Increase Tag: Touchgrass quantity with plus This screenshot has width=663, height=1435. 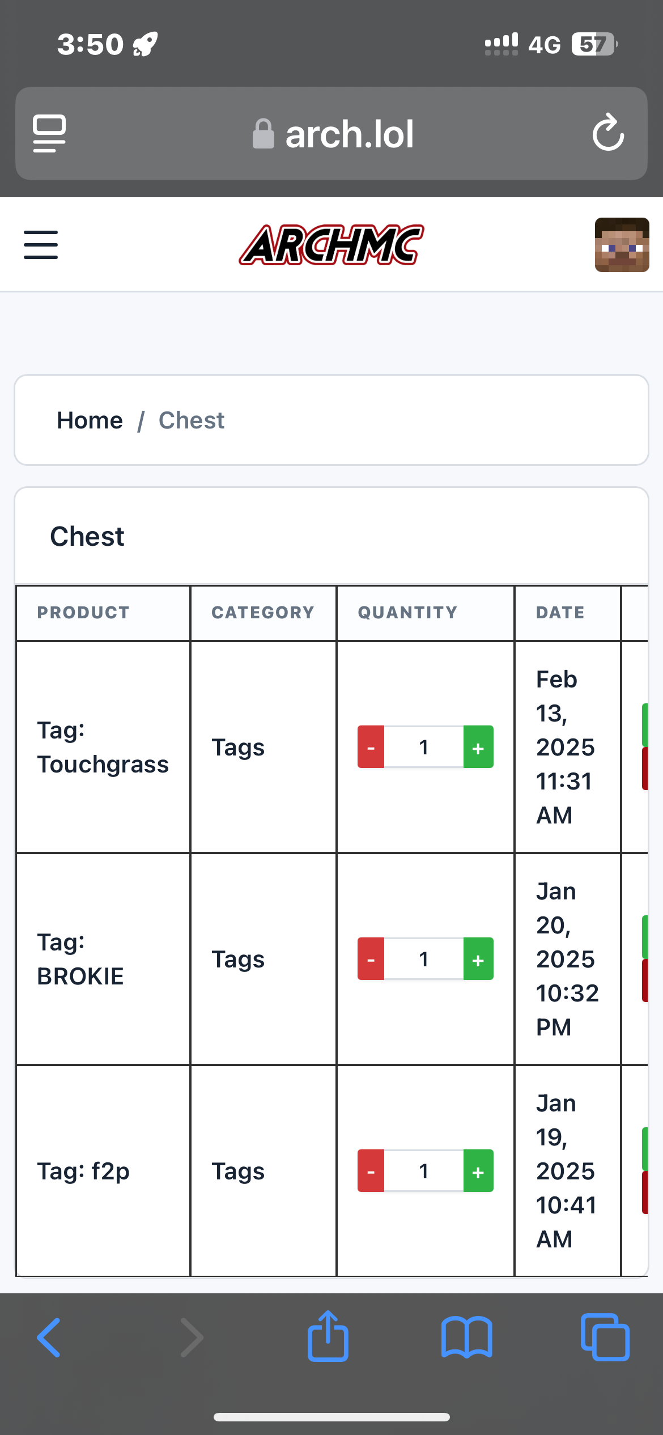478,747
